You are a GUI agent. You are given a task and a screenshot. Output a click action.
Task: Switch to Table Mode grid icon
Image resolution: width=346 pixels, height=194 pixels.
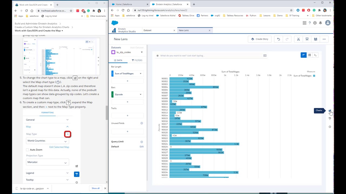click(x=310, y=55)
